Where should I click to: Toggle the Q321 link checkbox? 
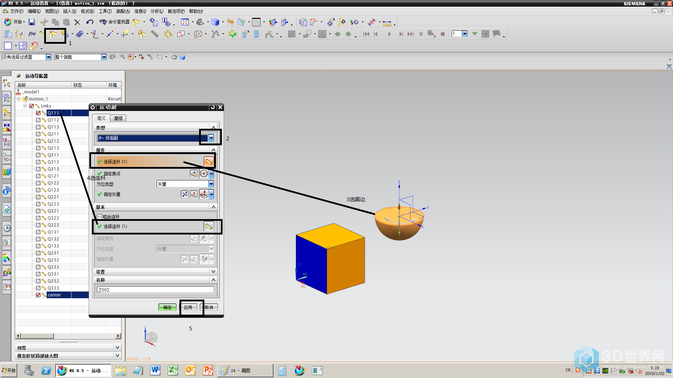38,211
